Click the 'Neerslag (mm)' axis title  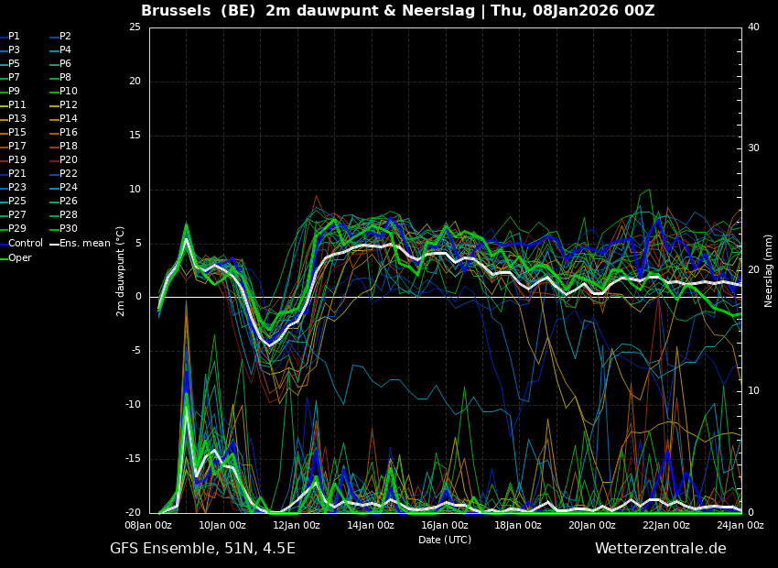click(x=769, y=271)
